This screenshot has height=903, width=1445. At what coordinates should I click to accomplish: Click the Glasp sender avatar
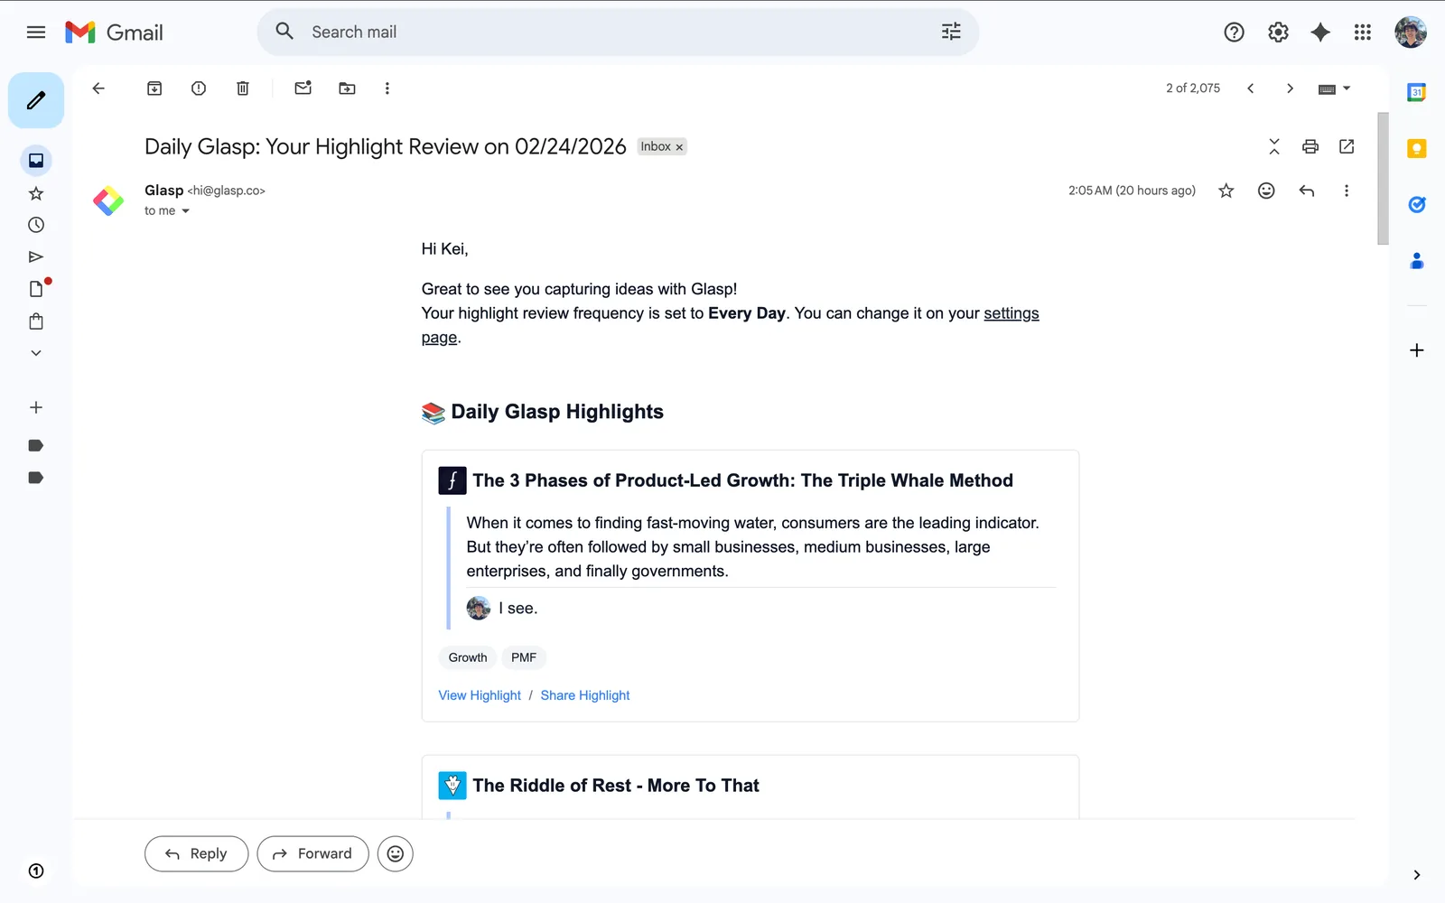click(108, 200)
